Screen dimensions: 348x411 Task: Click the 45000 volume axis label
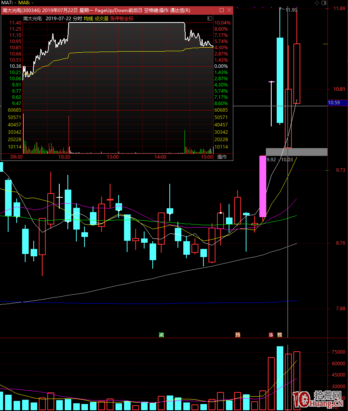(338, 375)
